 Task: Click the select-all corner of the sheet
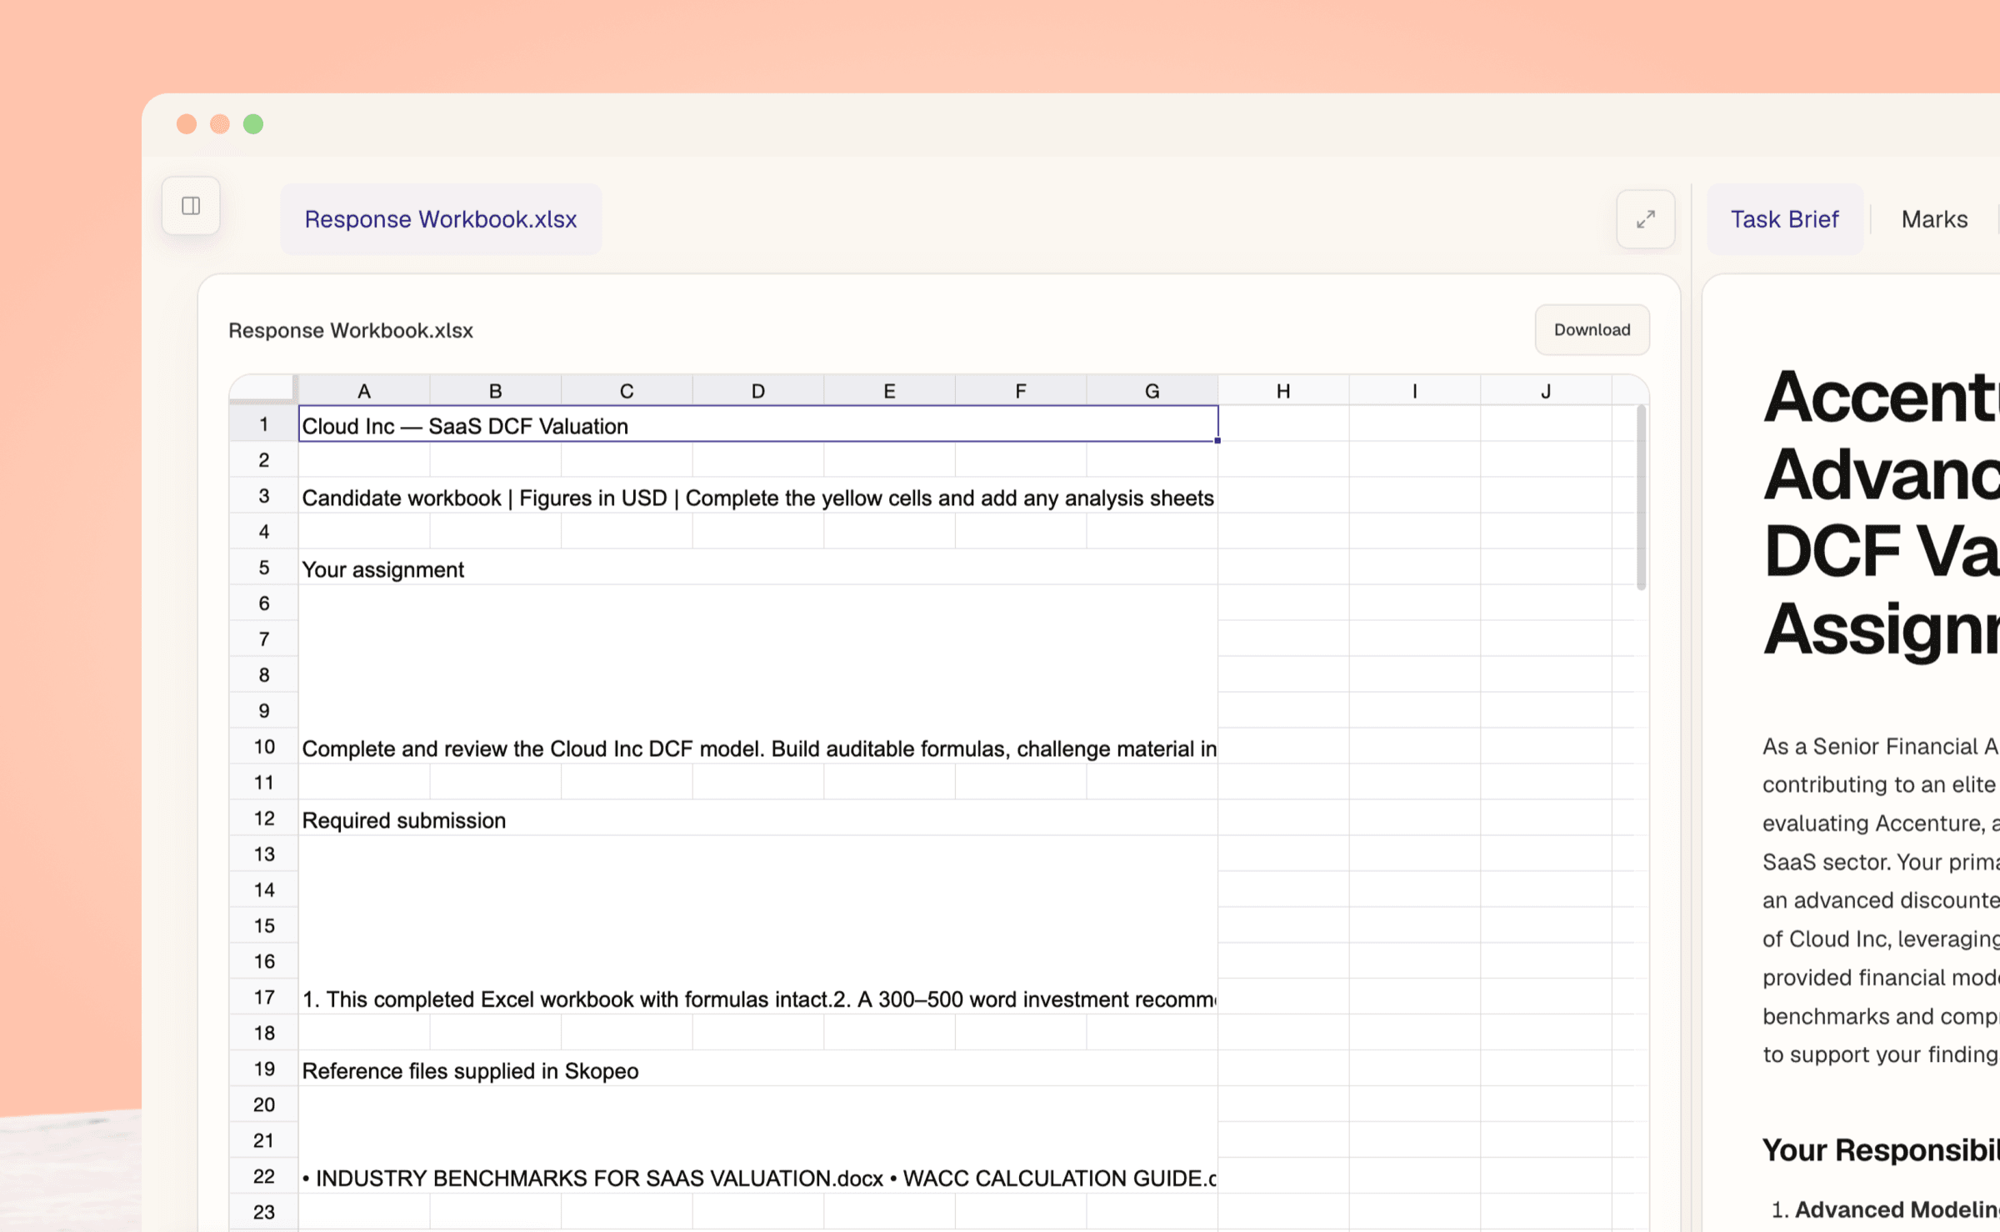pos(263,390)
